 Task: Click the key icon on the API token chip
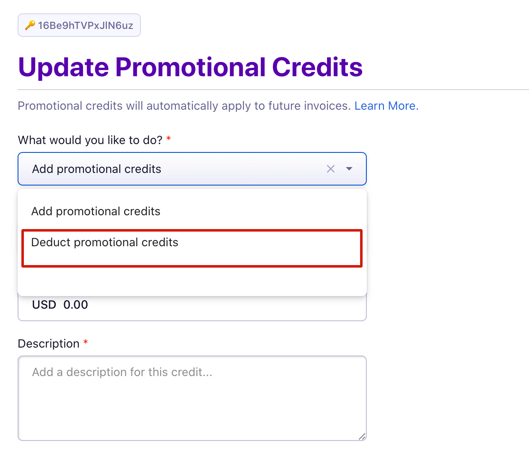click(x=30, y=25)
